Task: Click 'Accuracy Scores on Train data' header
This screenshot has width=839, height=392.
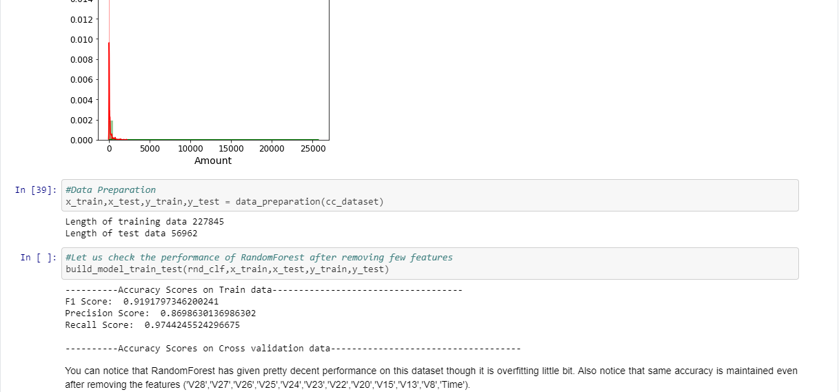Action: point(195,290)
